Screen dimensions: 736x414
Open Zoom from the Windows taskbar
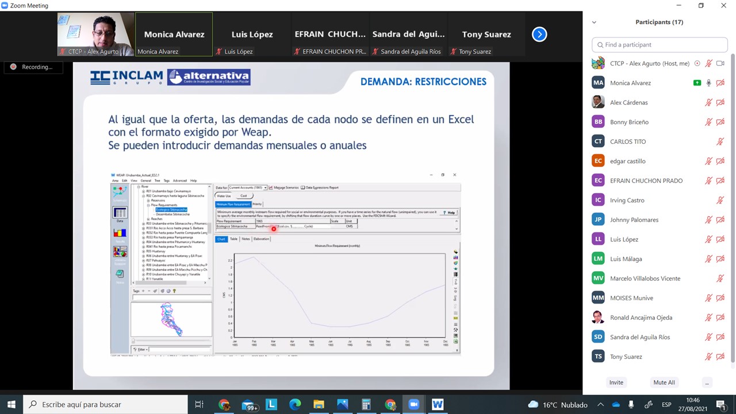[x=413, y=404]
